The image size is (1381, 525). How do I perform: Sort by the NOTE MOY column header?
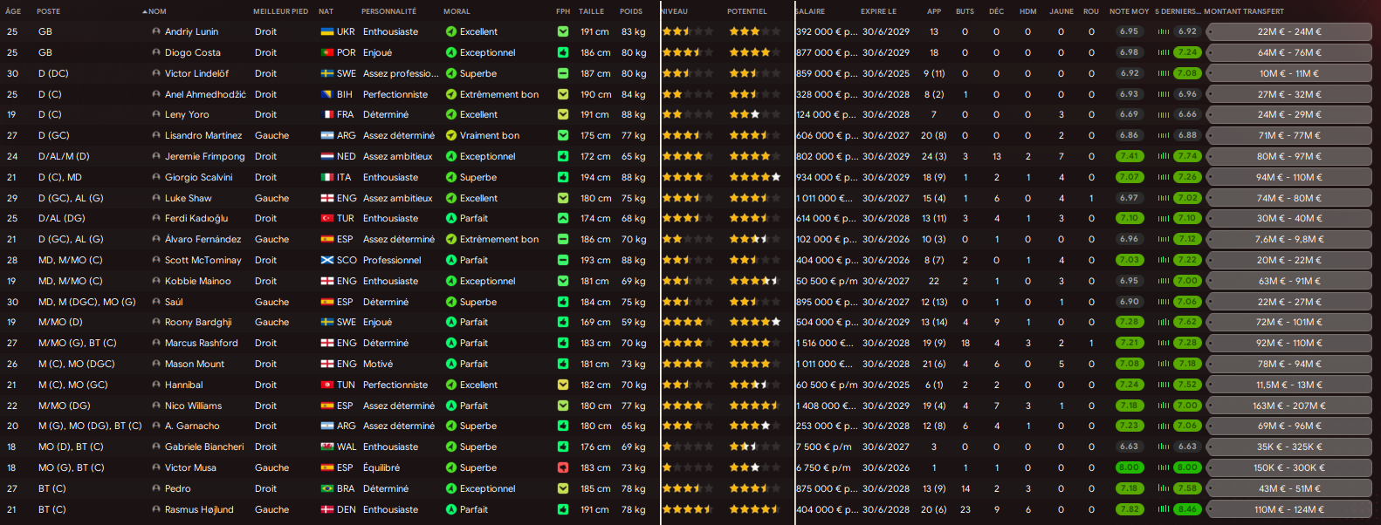click(x=1129, y=11)
